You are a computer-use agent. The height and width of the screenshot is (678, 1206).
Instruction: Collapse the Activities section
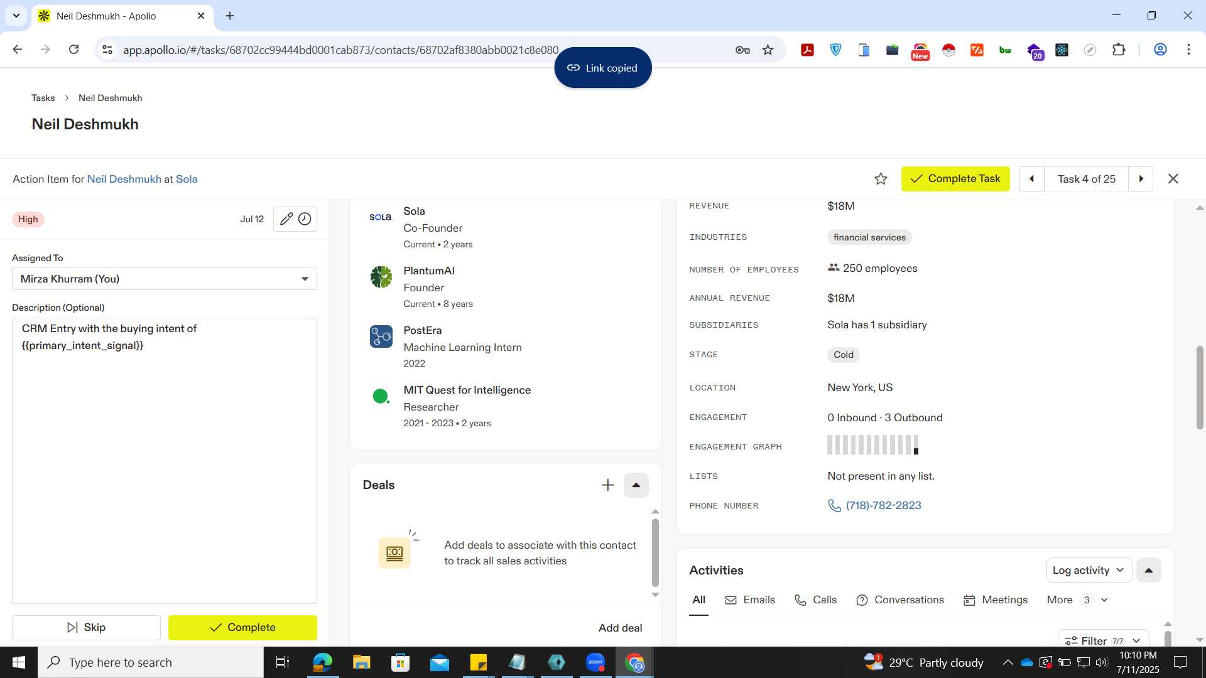pos(1148,570)
